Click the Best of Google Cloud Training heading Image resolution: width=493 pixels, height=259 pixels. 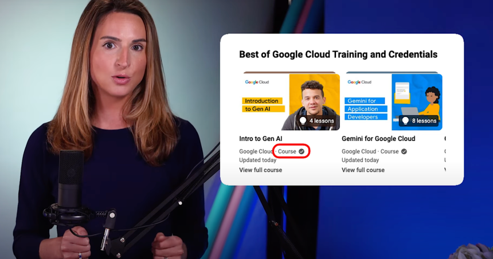[x=338, y=54]
